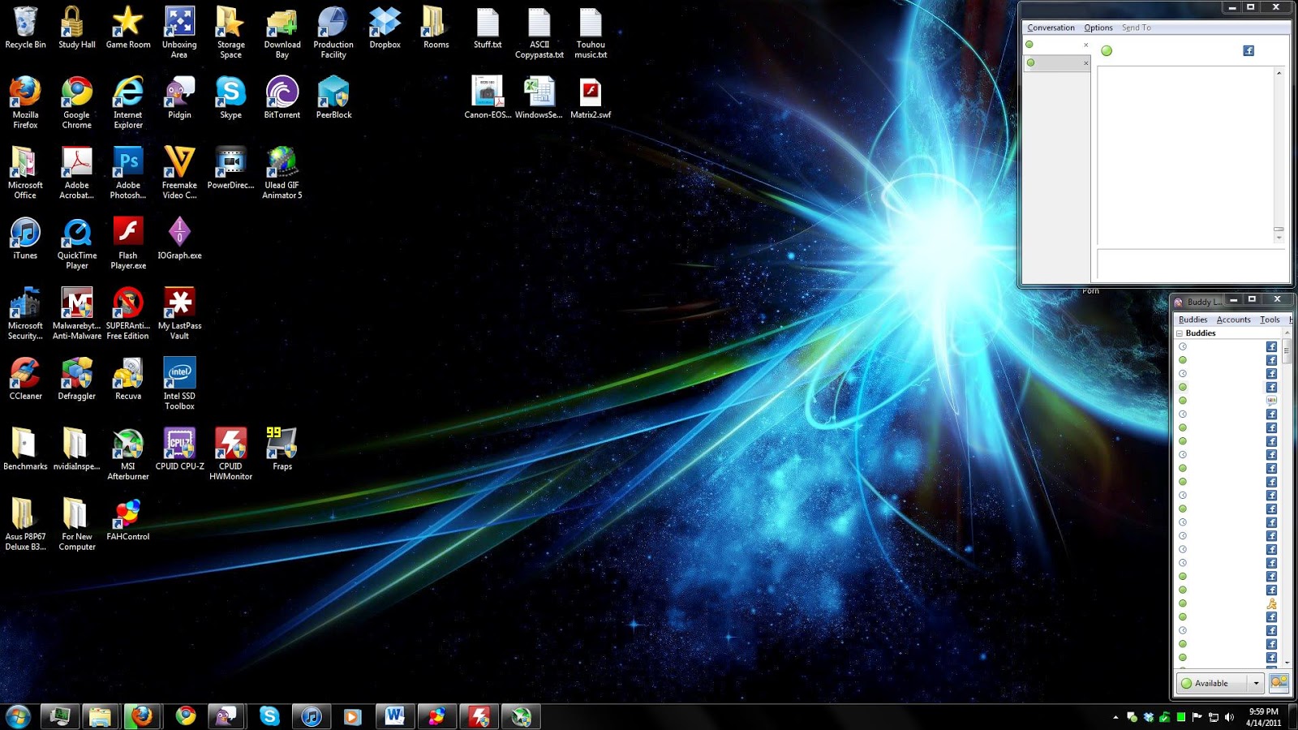The width and height of the screenshot is (1298, 730).
Task: Select the Adobe Photoshop desktop shortcut
Action: coord(128,173)
